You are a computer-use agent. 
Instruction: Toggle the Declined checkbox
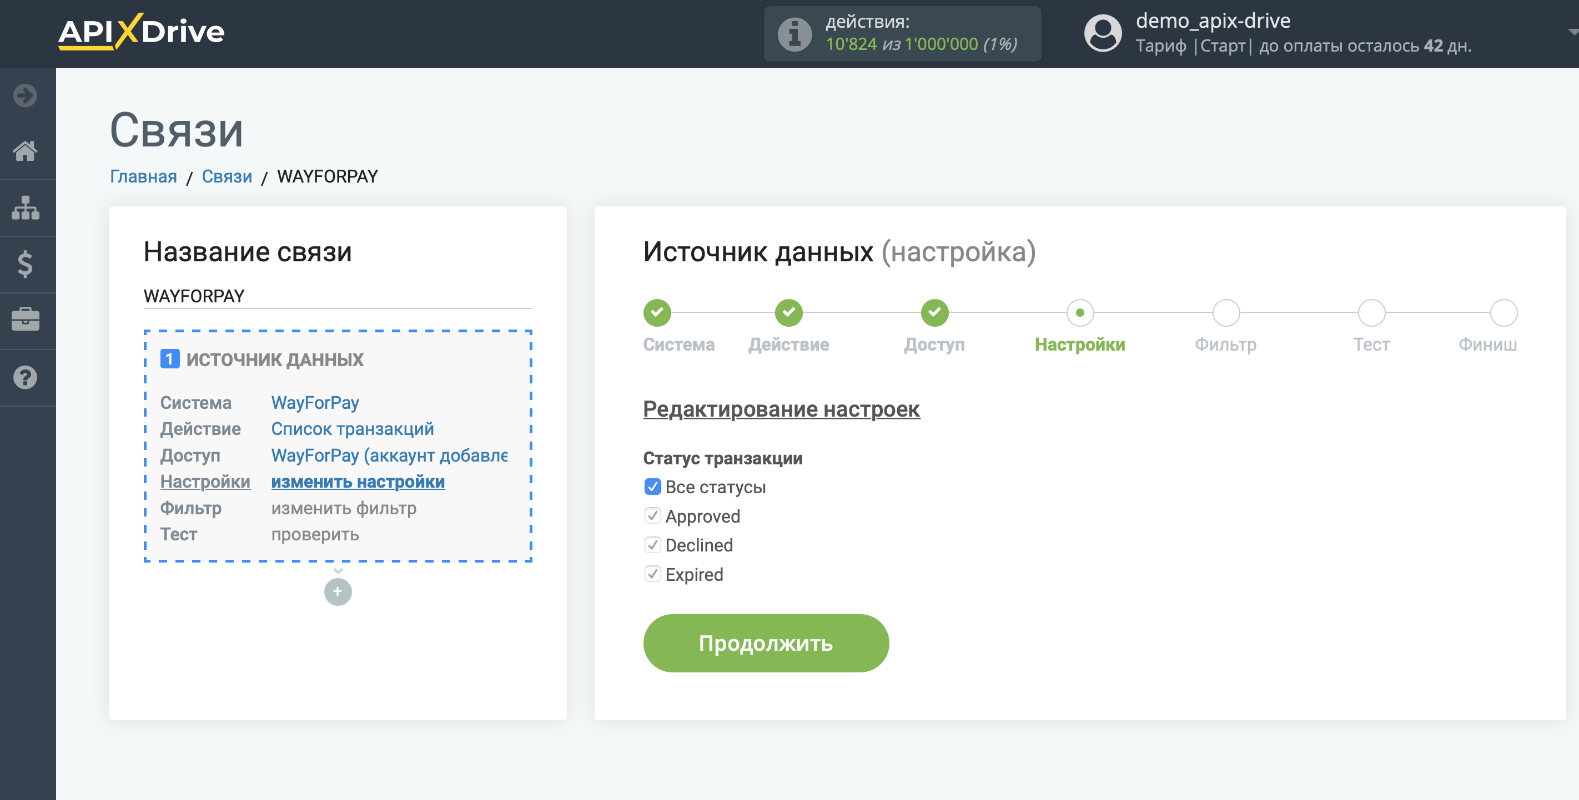pos(652,545)
